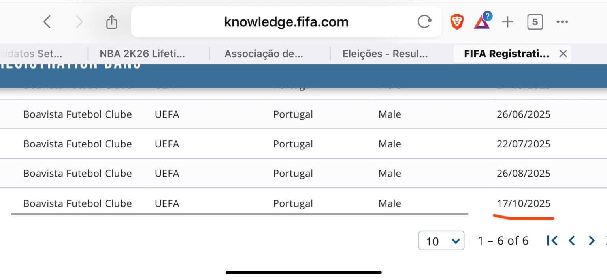Open the three-dot browser menu
Image resolution: width=607 pixels, height=280 pixels.
pos(562,22)
